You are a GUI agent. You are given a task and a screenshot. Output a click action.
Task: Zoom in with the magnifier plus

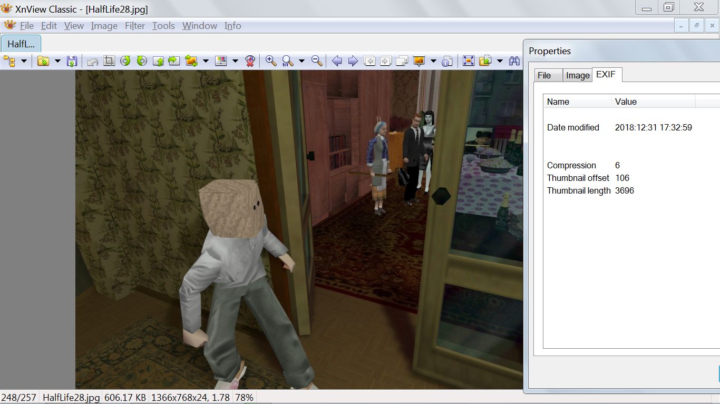271,61
